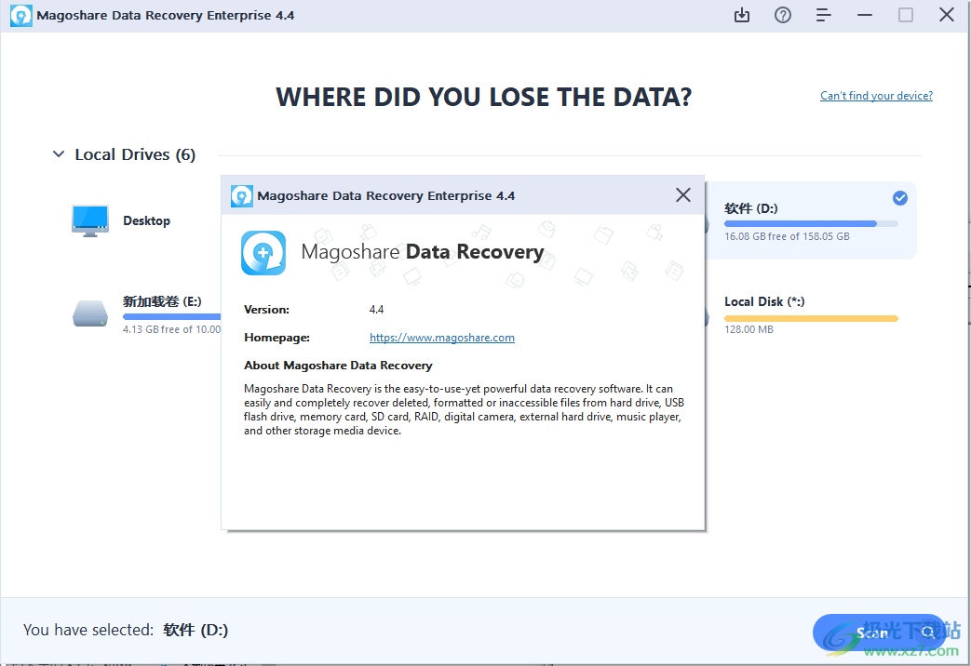Click the Version value 4.4

coord(376,310)
